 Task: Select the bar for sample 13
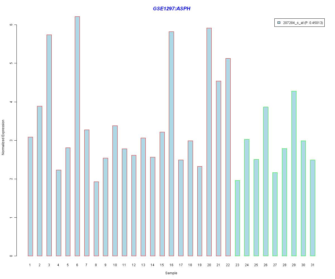[x=143, y=197]
